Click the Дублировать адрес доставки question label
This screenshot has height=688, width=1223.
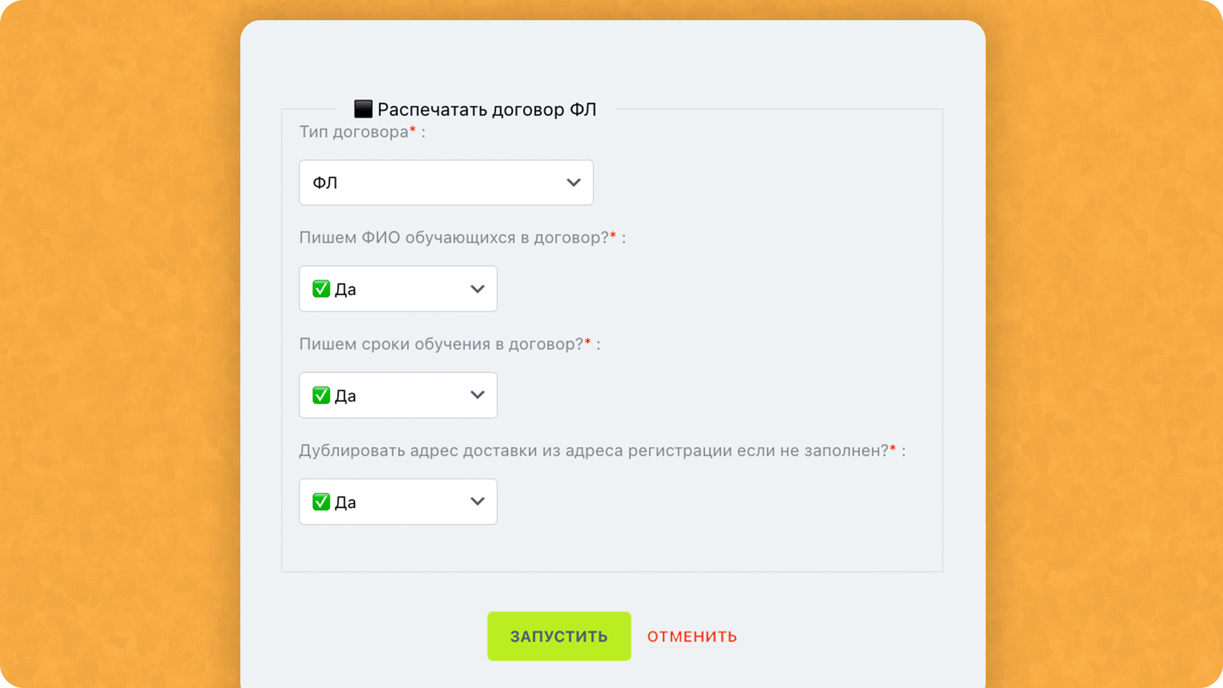593,451
